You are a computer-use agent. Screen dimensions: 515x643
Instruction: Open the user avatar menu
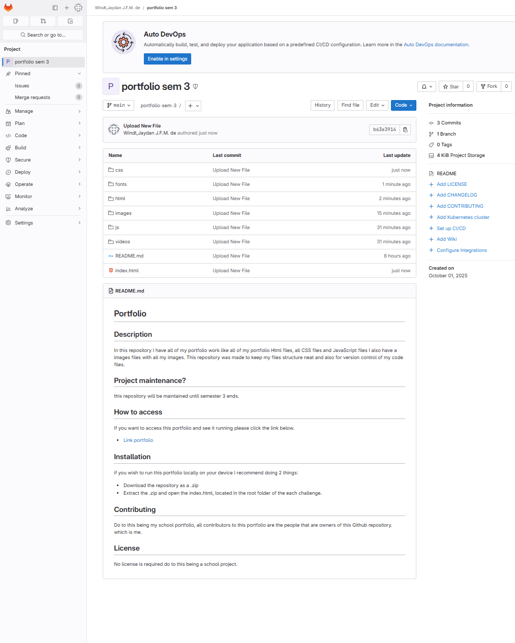pyautogui.click(x=78, y=8)
